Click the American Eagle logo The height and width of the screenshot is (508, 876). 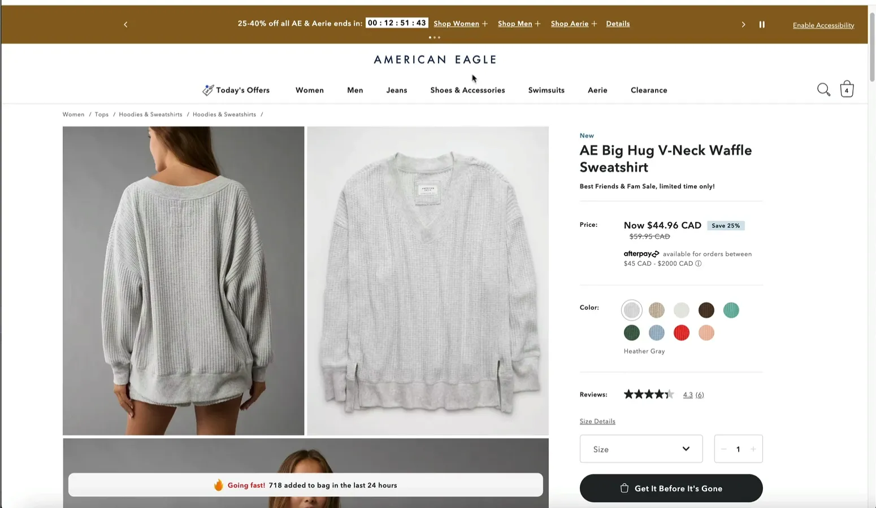pyautogui.click(x=435, y=59)
